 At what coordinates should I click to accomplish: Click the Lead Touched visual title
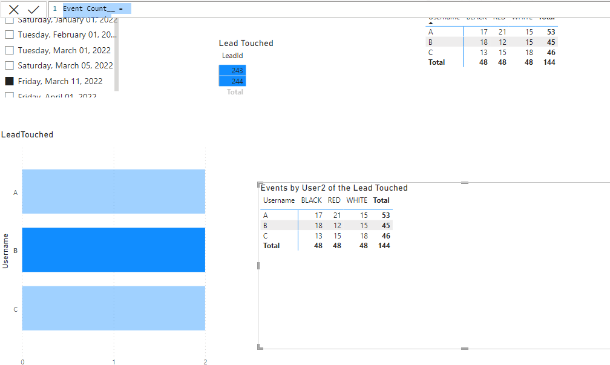pyautogui.click(x=246, y=43)
